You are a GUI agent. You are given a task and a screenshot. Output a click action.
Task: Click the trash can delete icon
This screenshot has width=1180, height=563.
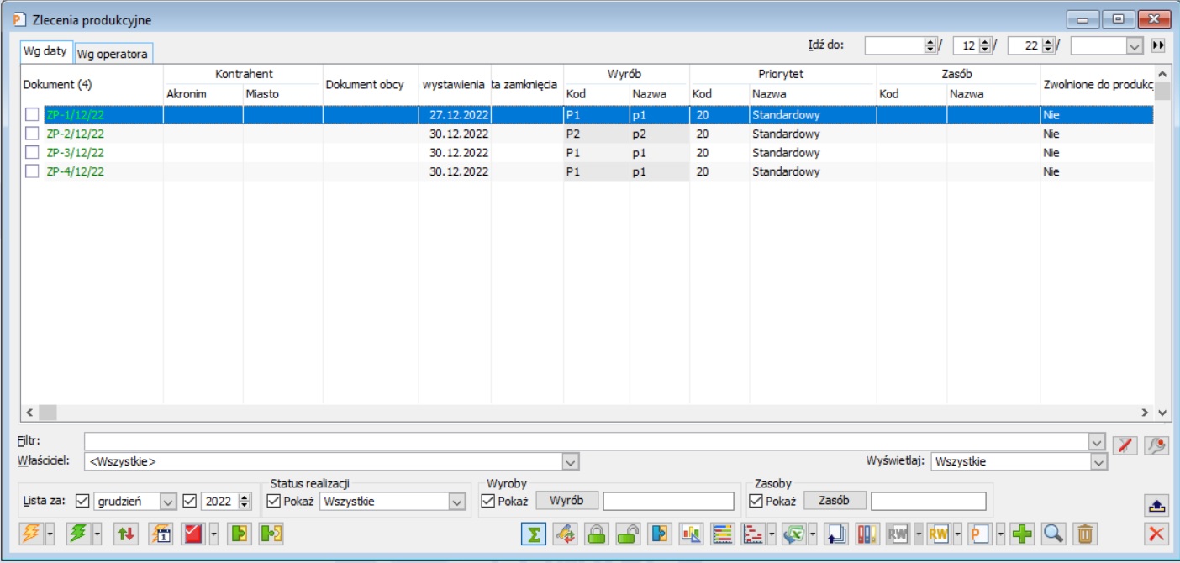click(1085, 534)
